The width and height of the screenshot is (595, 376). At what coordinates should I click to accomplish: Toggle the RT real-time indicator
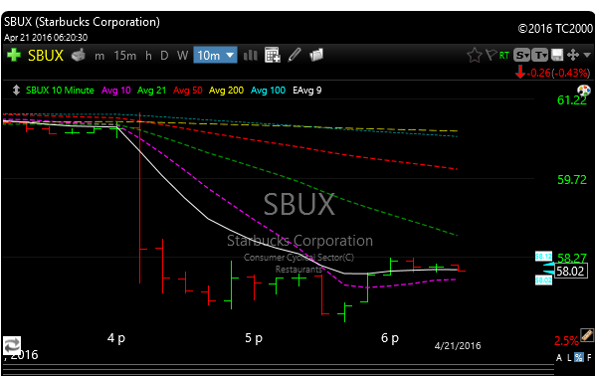503,56
